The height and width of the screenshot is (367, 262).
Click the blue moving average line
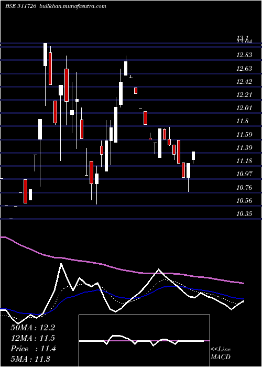pyautogui.click(x=122, y=297)
